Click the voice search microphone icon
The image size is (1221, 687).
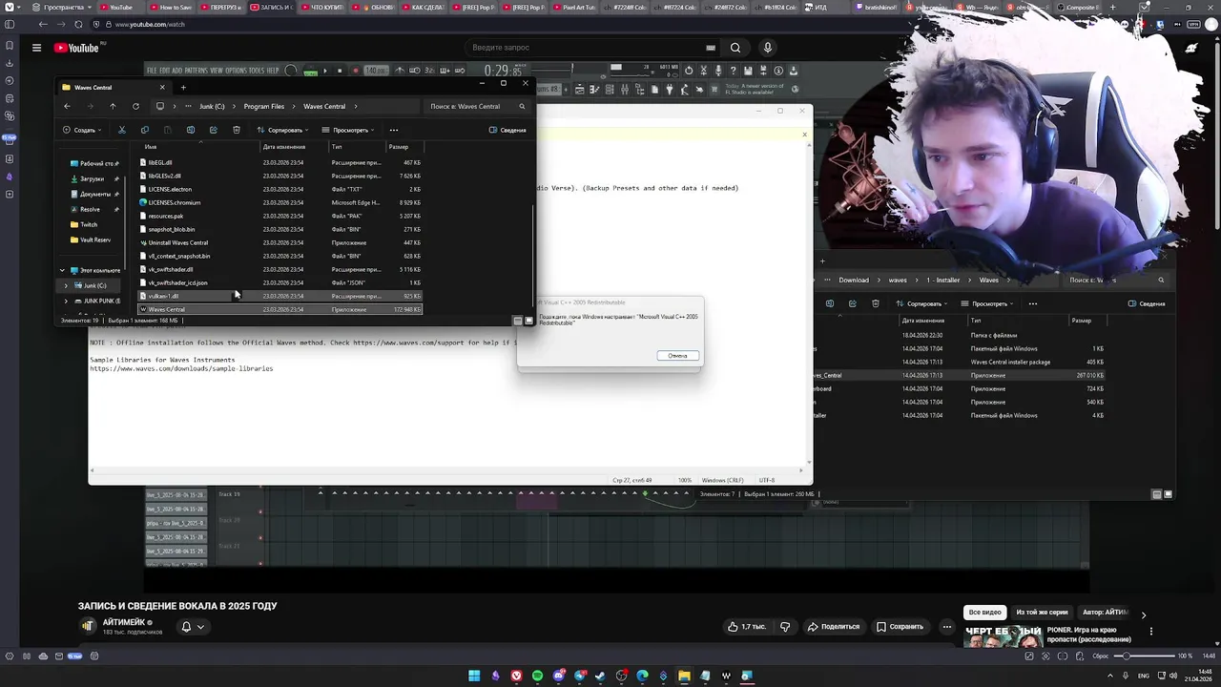(x=767, y=48)
